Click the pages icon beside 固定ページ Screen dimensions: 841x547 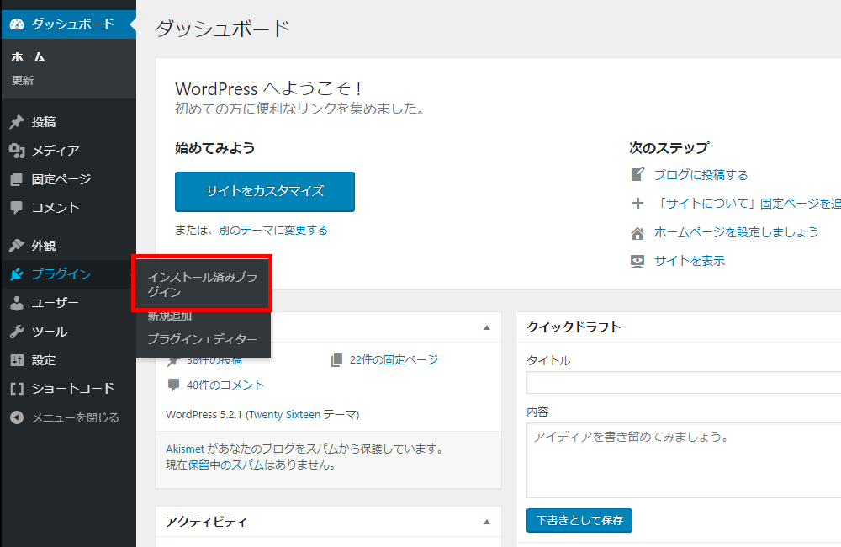(x=16, y=179)
